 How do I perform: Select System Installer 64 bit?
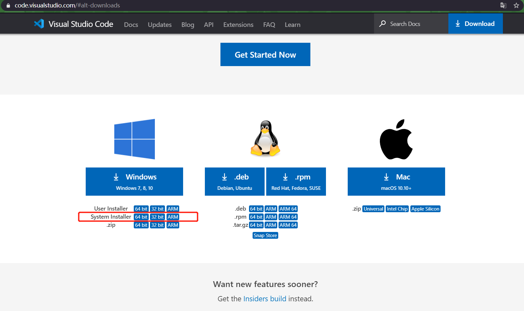(141, 217)
